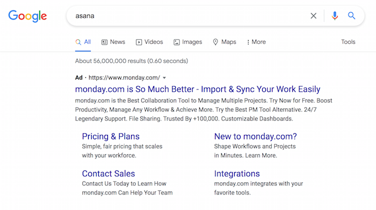Switch to the Videos tab
376x210 pixels.
[x=149, y=42]
